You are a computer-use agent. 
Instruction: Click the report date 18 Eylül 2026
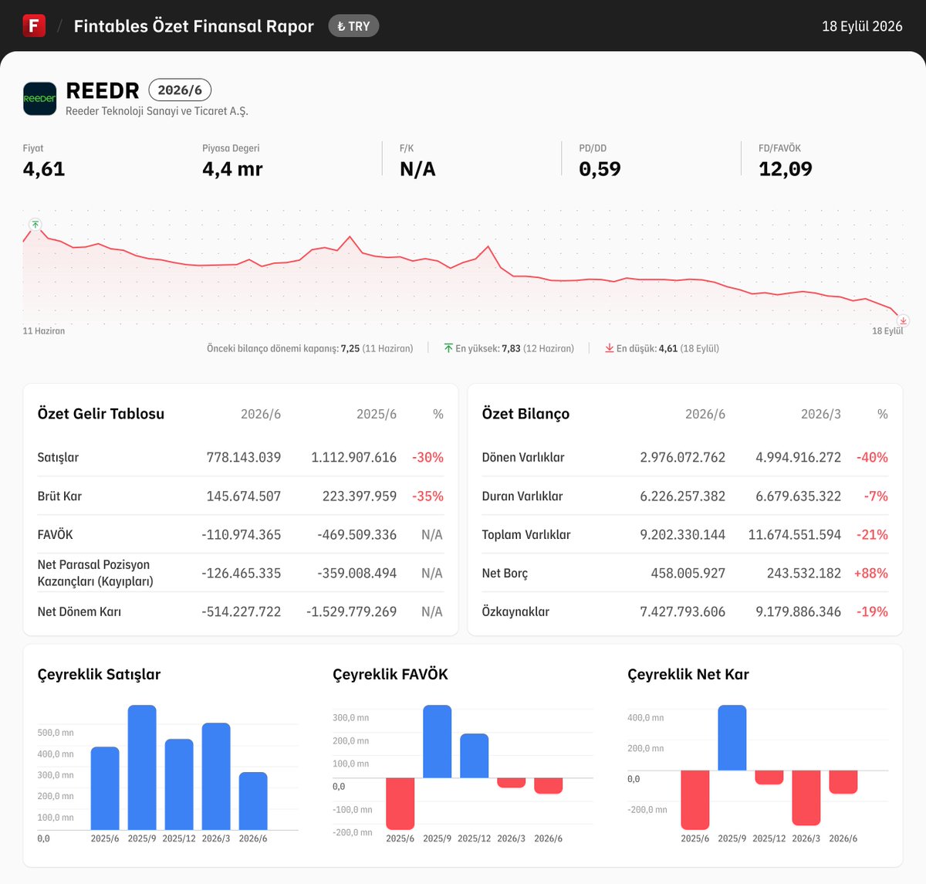point(862,26)
